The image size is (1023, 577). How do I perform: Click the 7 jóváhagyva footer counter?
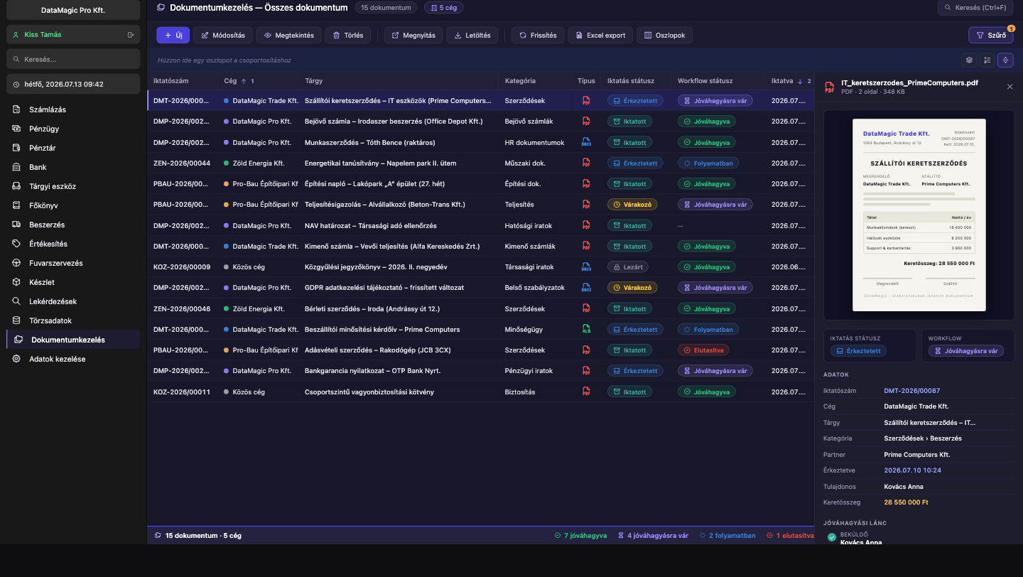tap(580, 536)
